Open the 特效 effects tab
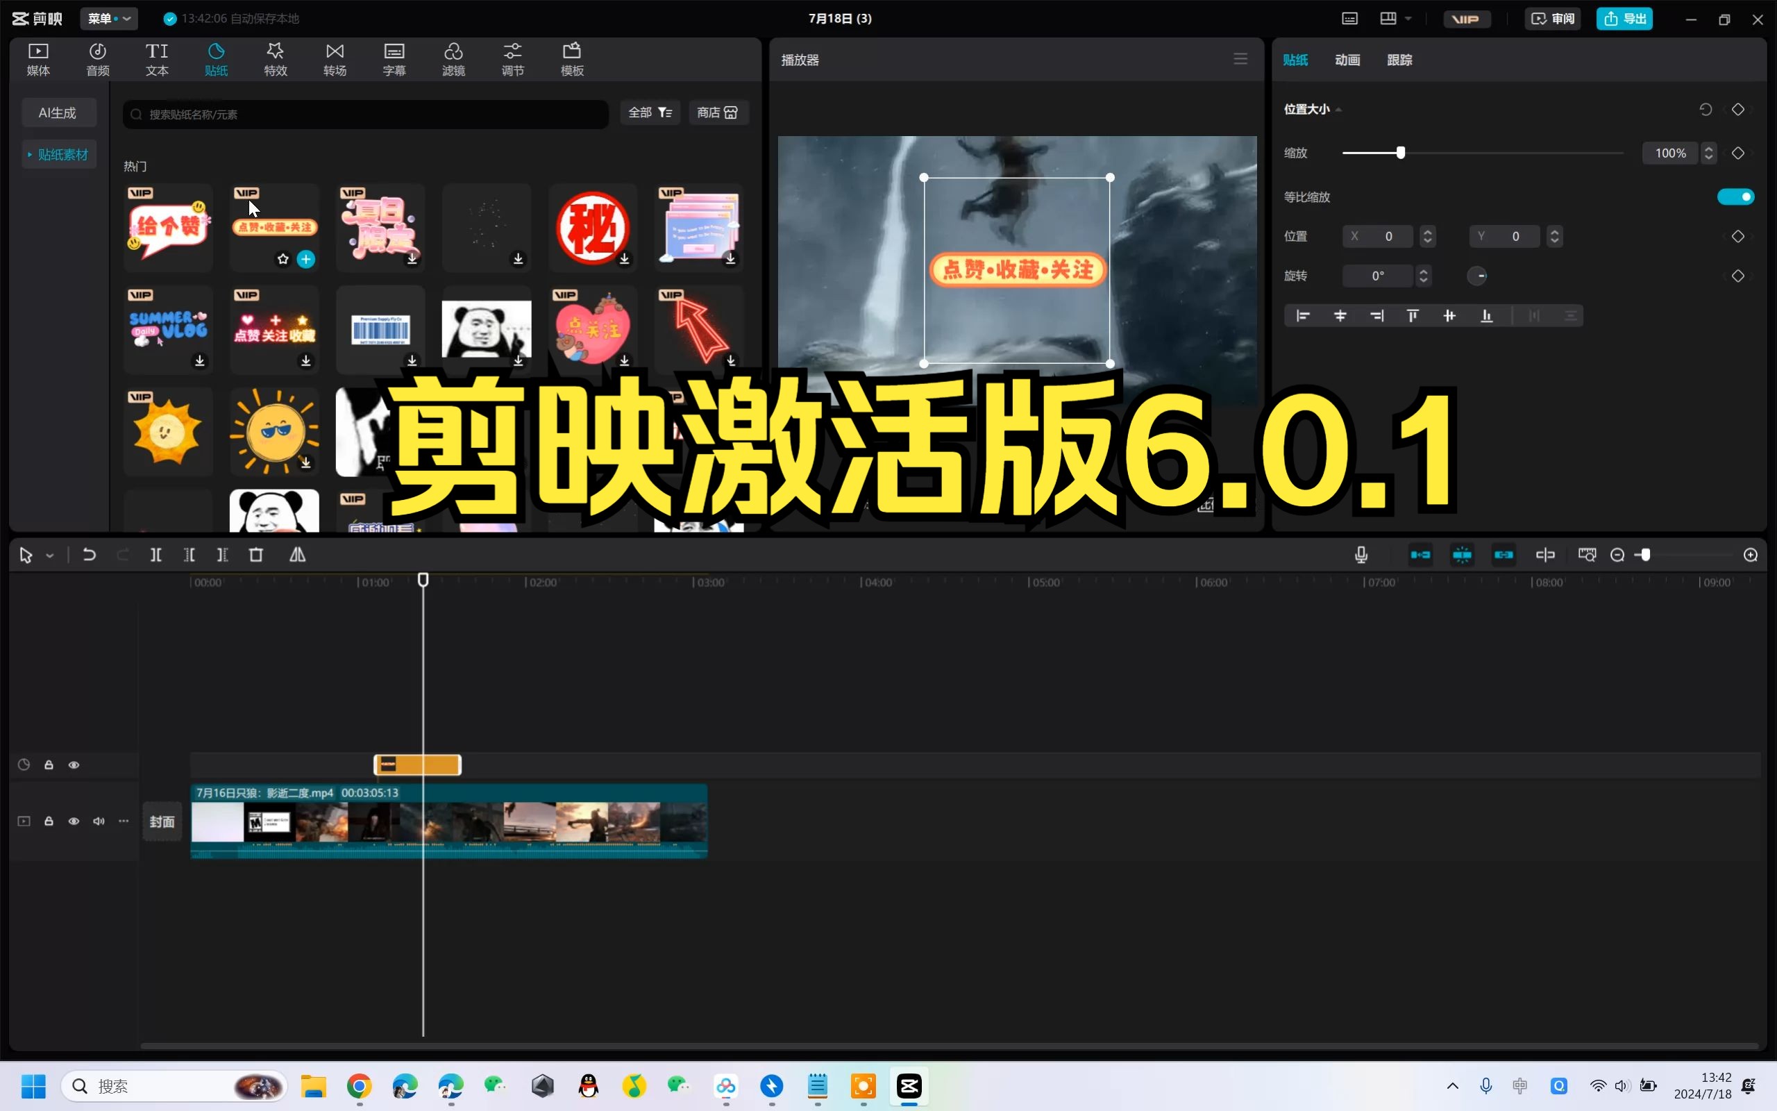Screen dimensions: 1777x1111 [x=276, y=60]
